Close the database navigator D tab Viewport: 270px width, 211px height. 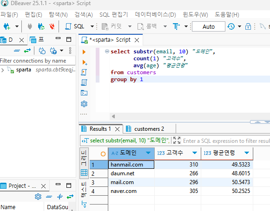pyautogui.click(x=21, y=40)
